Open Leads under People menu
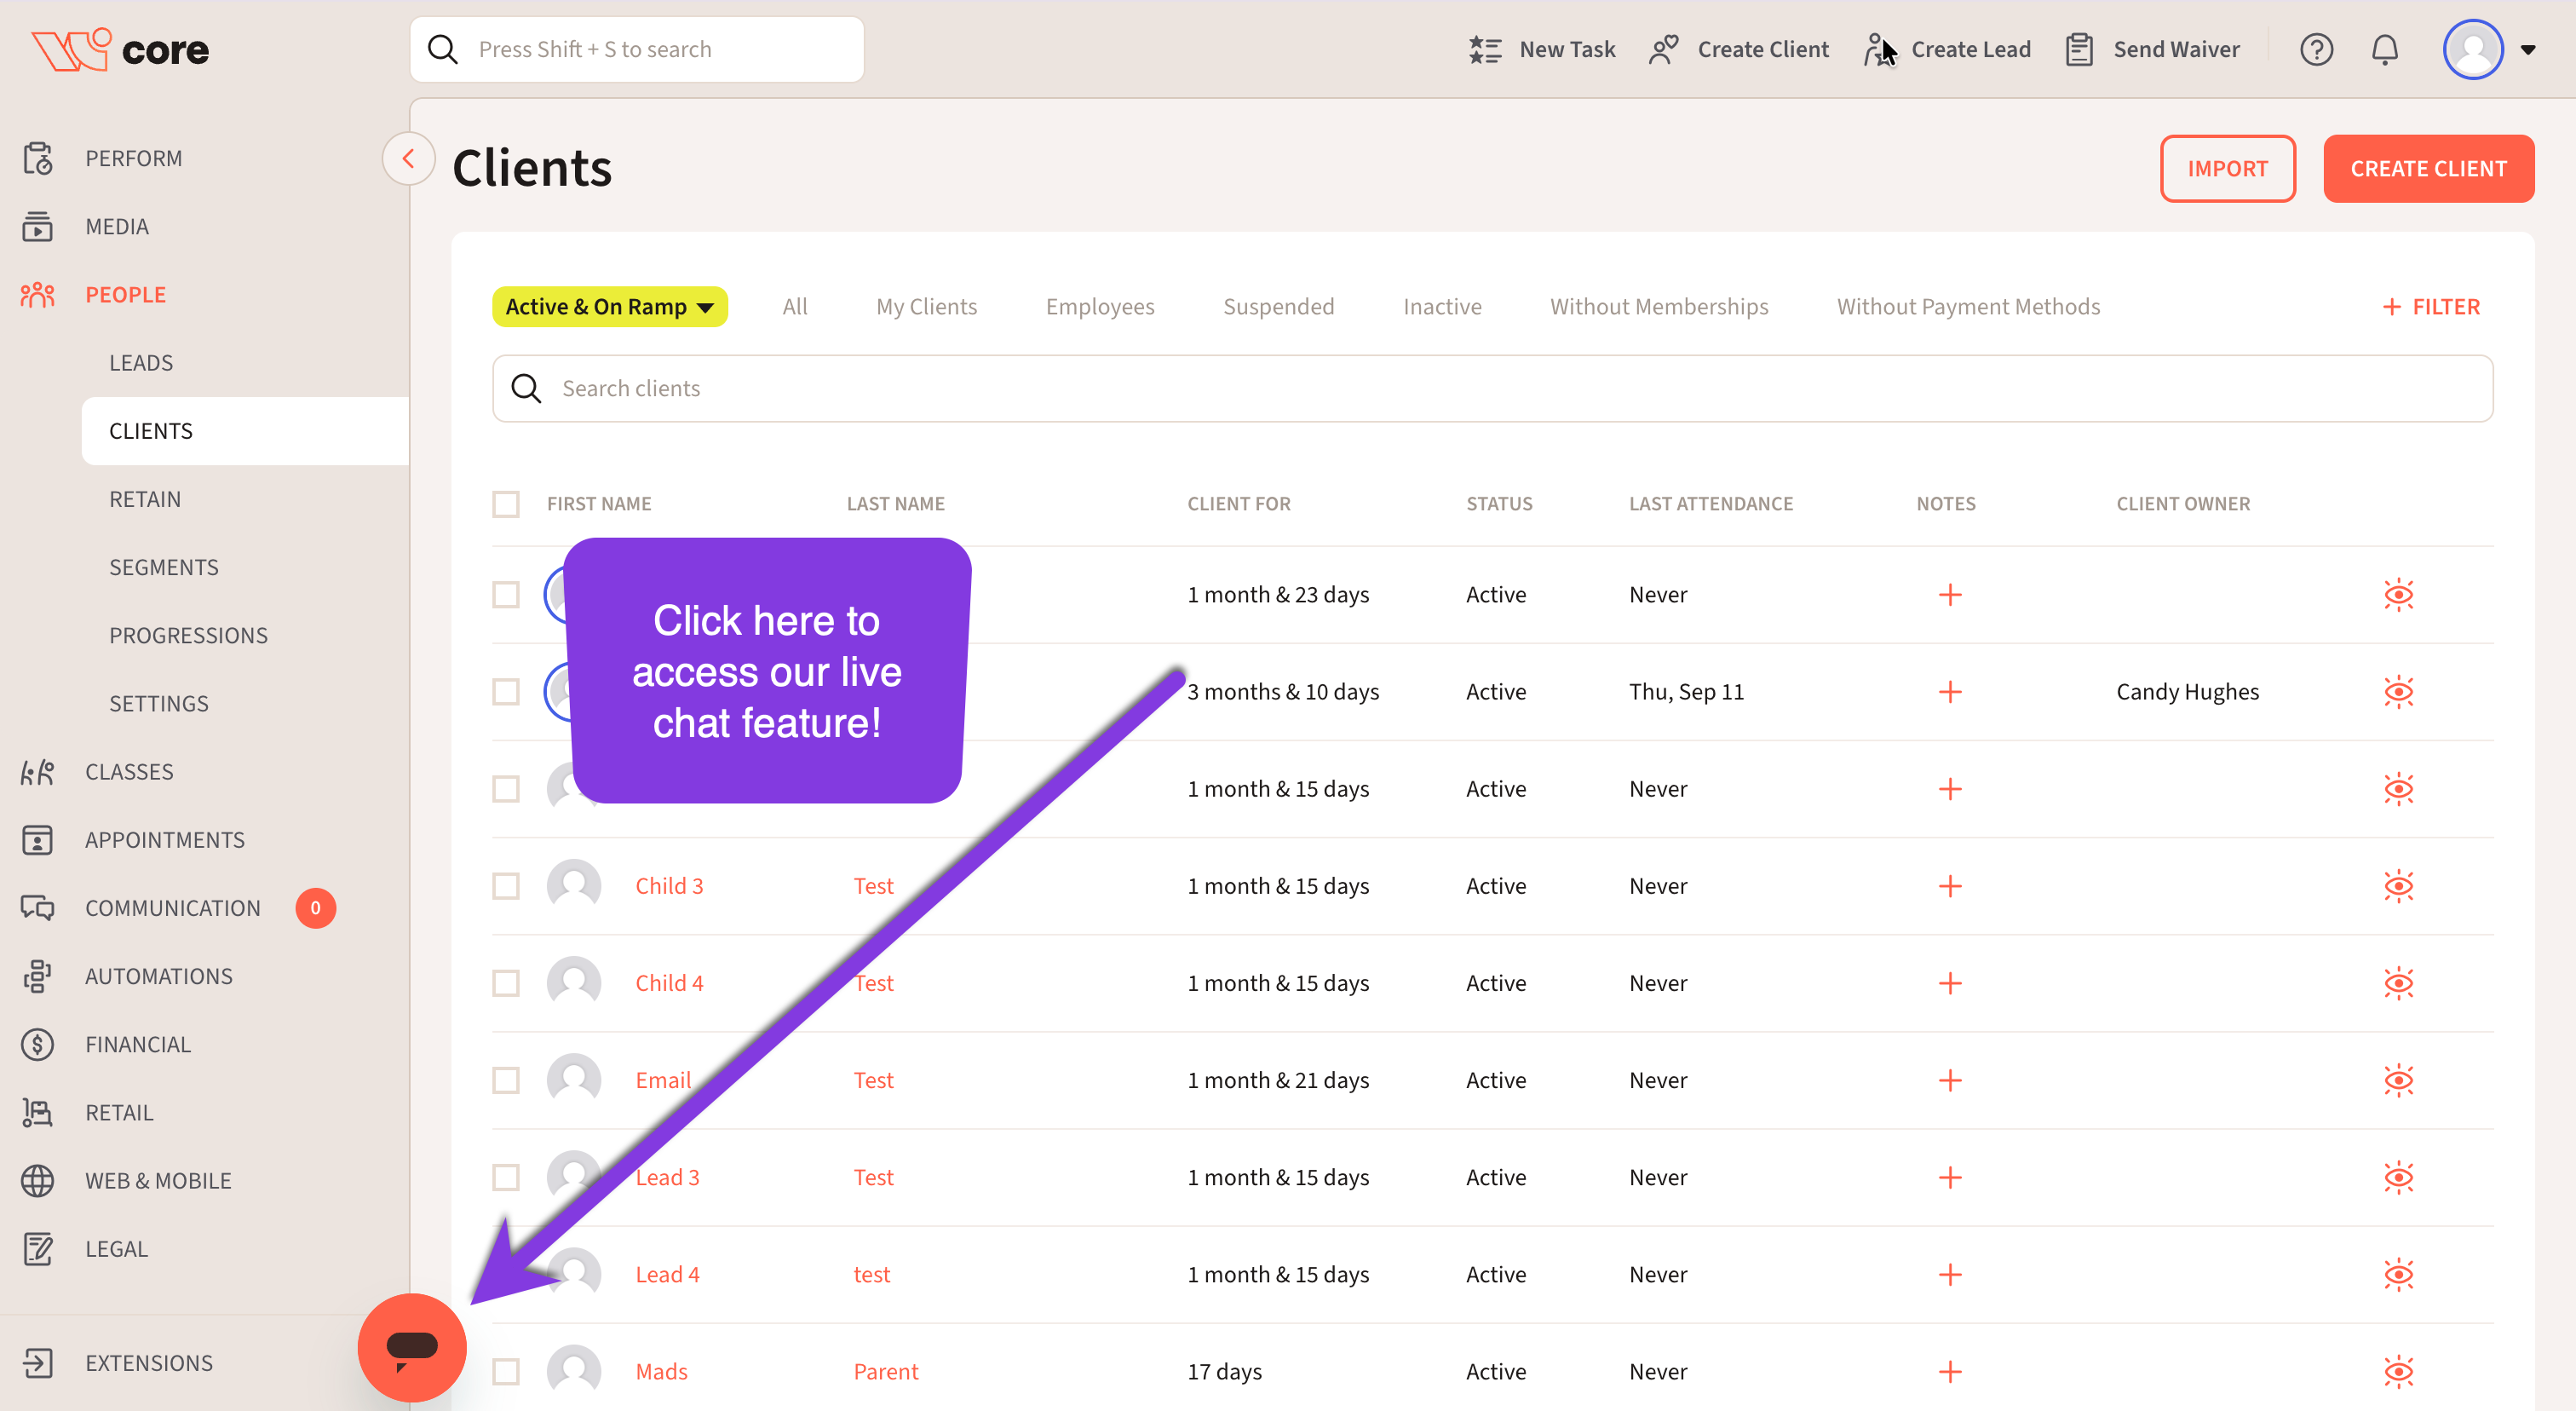2576x1411 pixels. [141, 362]
